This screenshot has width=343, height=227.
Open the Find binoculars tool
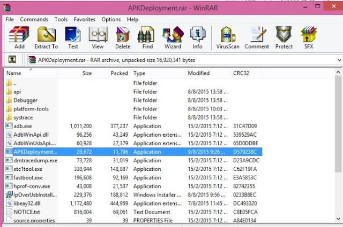coord(147,37)
